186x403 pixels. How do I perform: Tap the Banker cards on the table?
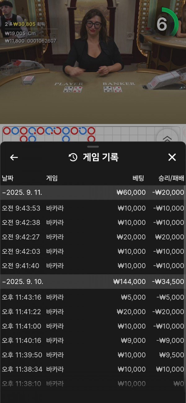(x=113, y=89)
